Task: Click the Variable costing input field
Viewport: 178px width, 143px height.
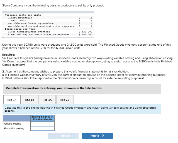Action: pos(42,124)
